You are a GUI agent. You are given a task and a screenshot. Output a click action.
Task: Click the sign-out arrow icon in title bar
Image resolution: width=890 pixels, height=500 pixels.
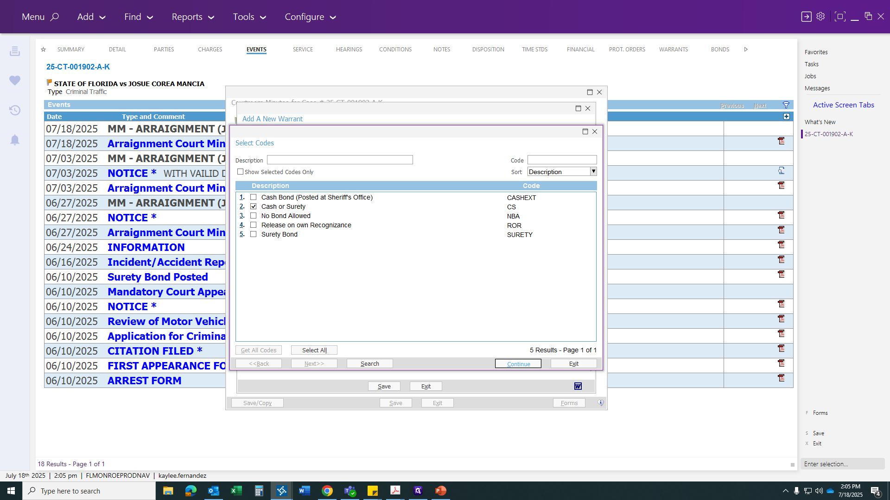coord(807,17)
